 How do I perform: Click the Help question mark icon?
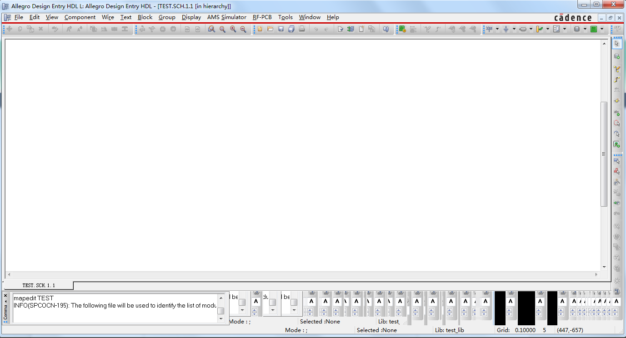[x=386, y=29]
